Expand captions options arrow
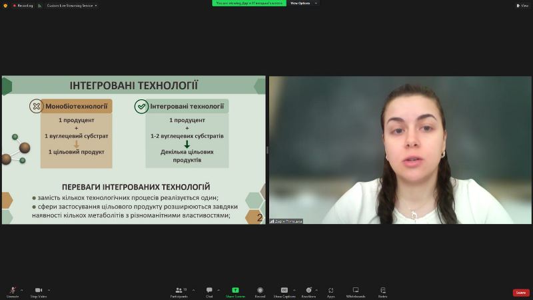 pos(294,290)
